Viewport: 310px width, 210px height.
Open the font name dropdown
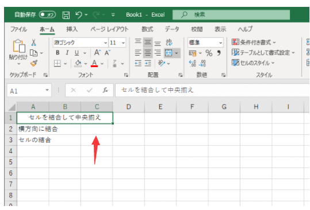tap(105, 43)
